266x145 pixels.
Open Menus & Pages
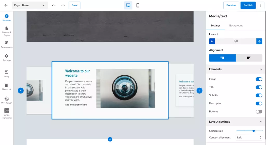click(x=6, y=31)
